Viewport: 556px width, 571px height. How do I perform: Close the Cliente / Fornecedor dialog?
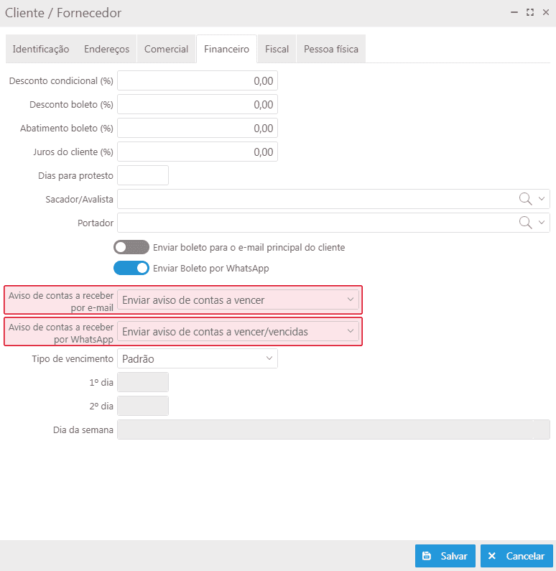(546, 12)
